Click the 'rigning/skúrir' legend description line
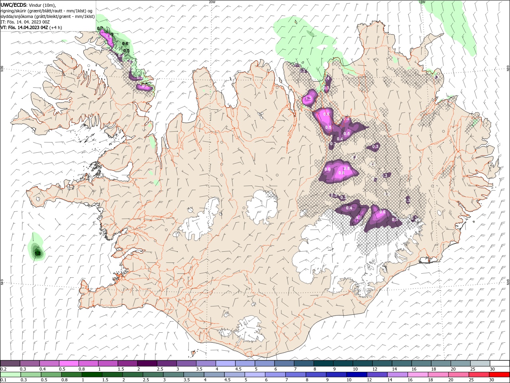 pyautogui.click(x=47, y=11)
